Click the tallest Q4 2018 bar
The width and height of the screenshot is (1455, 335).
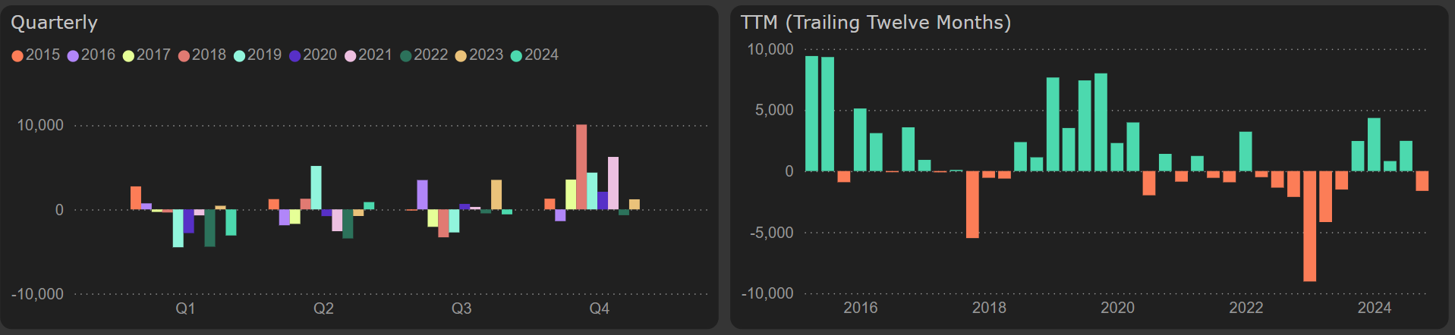click(581, 167)
